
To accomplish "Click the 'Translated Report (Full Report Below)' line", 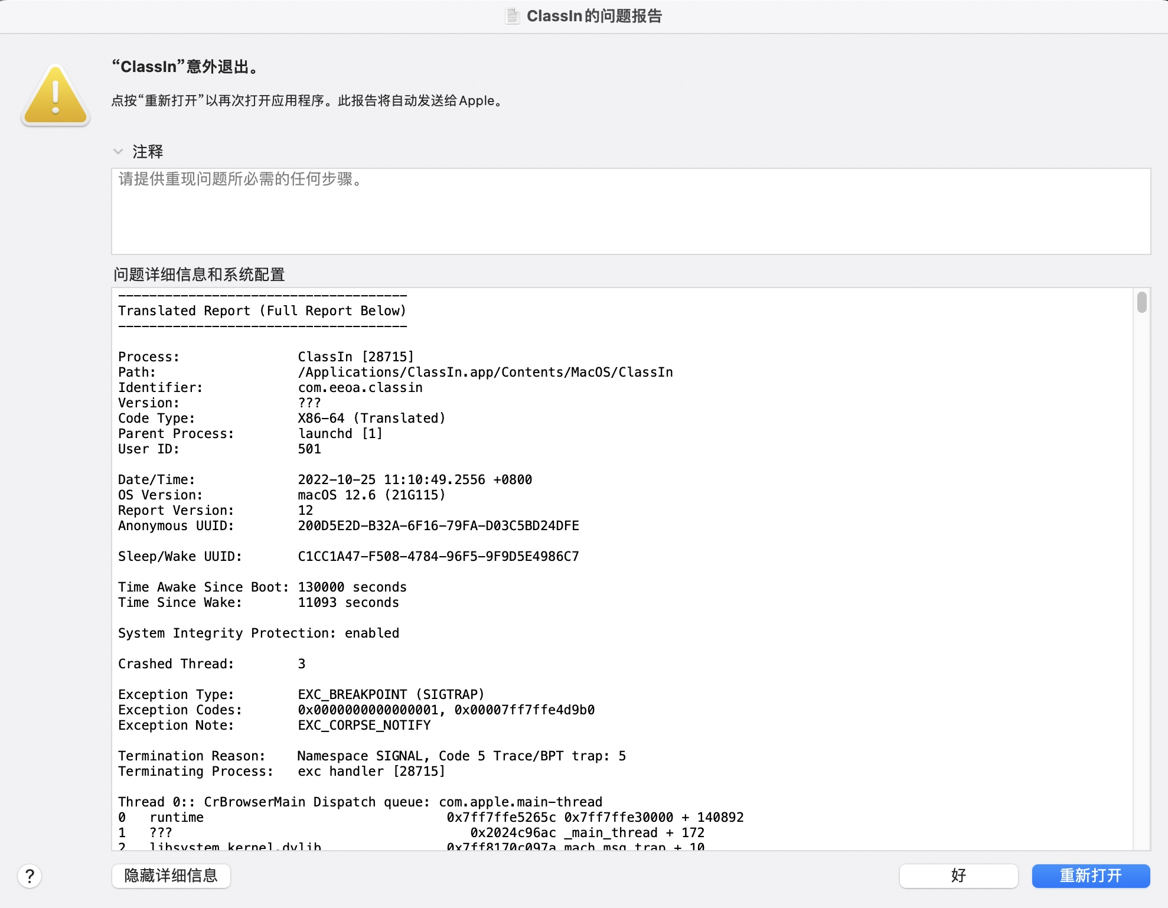I will coord(262,311).
